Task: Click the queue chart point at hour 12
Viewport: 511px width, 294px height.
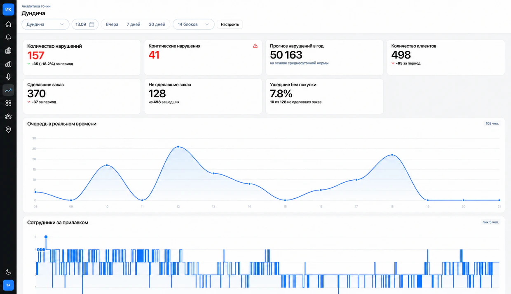Action: coord(178,146)
